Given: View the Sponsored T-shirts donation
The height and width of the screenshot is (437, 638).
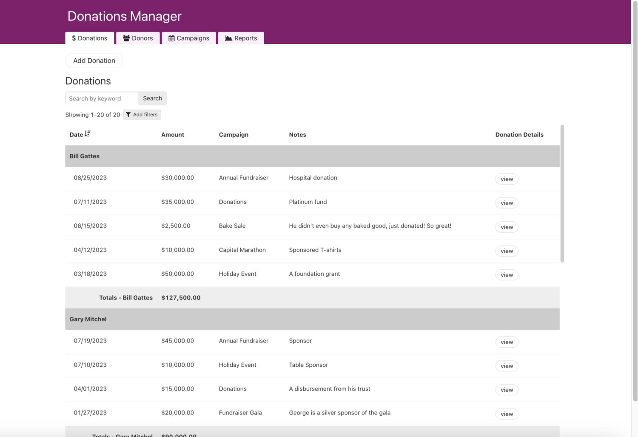Looking at the screenshot, I should [507, 251].
